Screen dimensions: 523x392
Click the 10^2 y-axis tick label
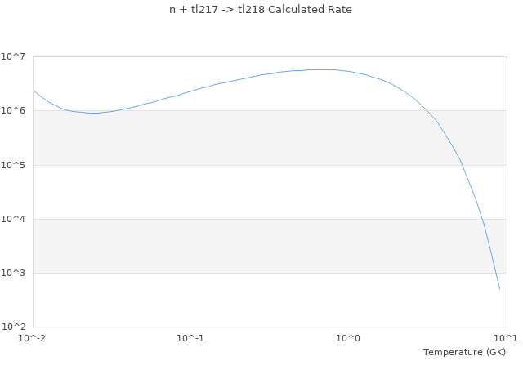coord(13,327)
